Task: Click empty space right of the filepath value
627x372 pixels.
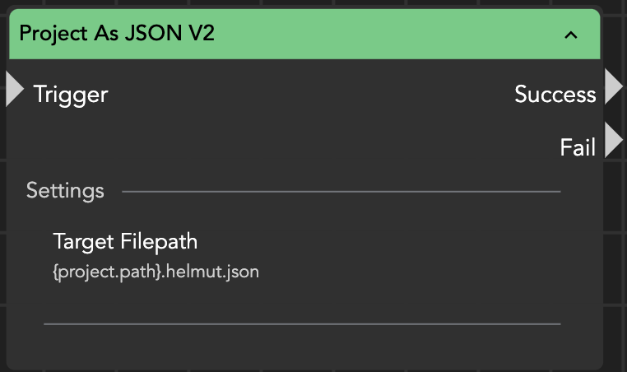Action: tap(411, 271)
